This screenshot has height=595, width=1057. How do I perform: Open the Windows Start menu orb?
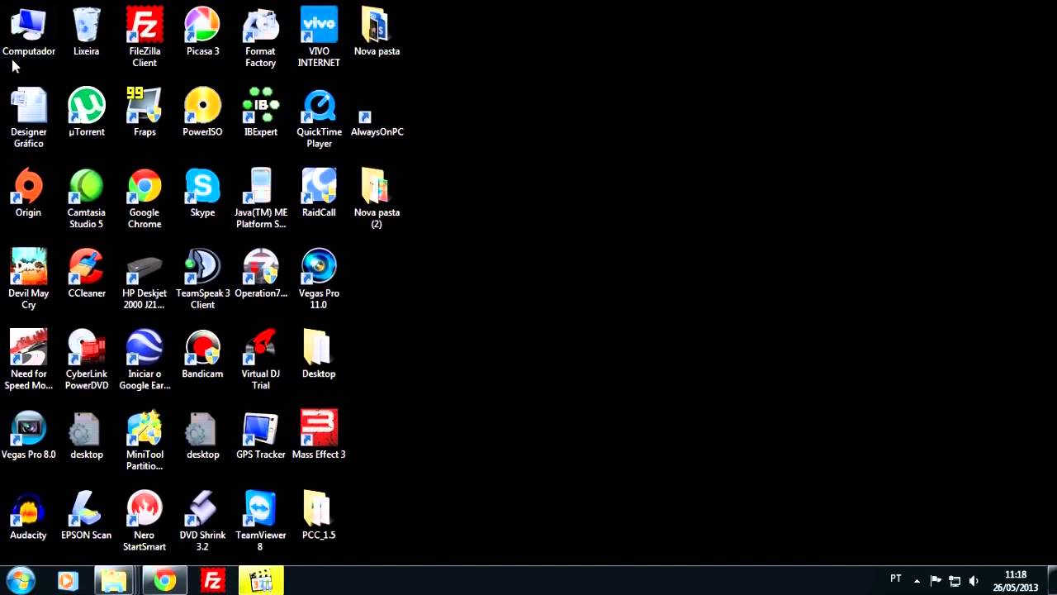point(21,580)
